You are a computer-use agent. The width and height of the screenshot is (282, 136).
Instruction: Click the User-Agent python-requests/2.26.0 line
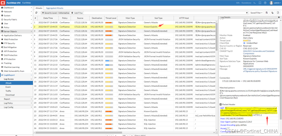coord(236,122)
